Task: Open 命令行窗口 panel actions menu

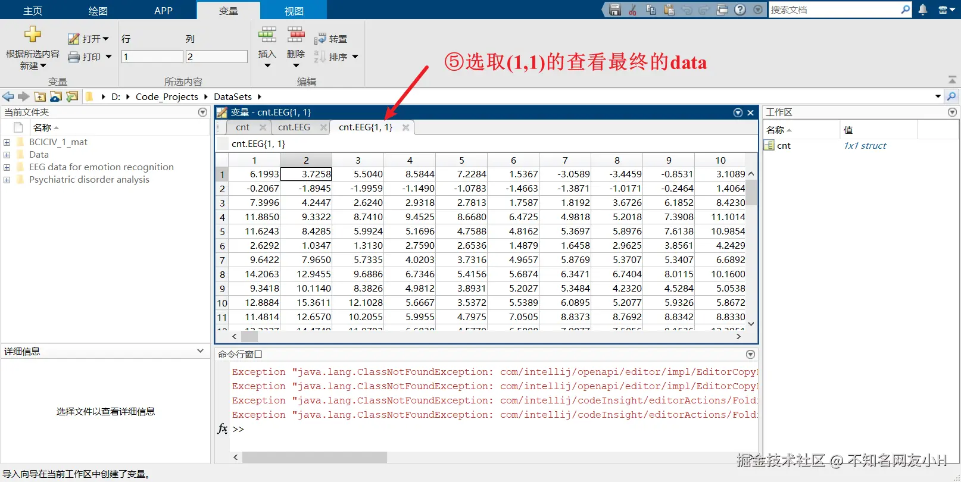Action: 750,354
